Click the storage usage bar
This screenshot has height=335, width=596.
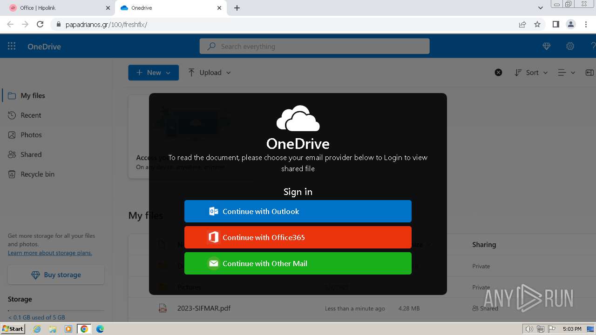56,310
